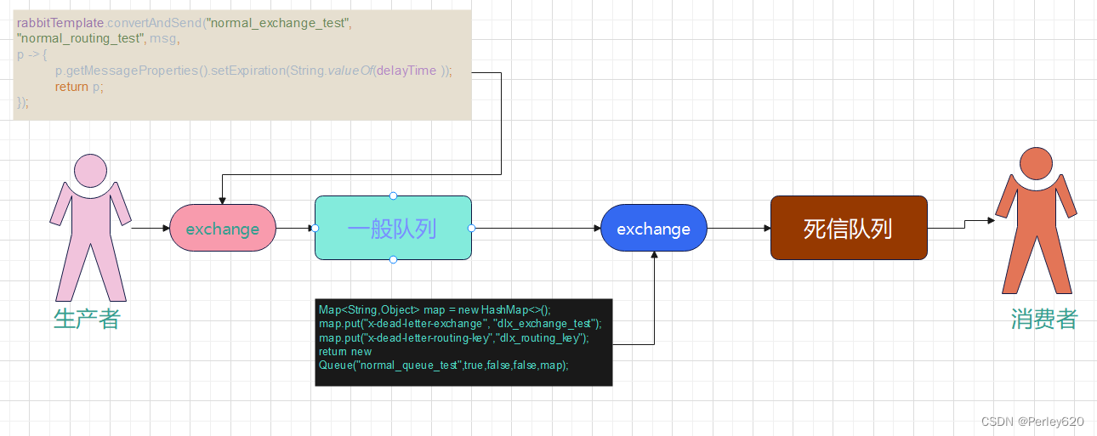Click the right selection handle of 一般队列

pos(472,228)
